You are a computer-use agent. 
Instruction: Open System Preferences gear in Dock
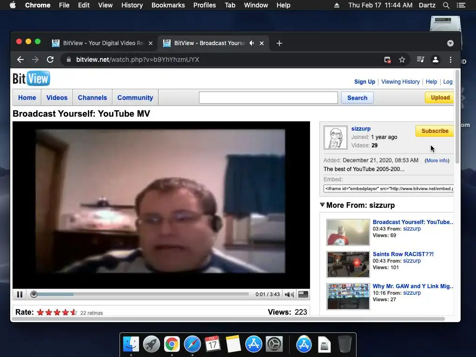click(x=274, y=344)
